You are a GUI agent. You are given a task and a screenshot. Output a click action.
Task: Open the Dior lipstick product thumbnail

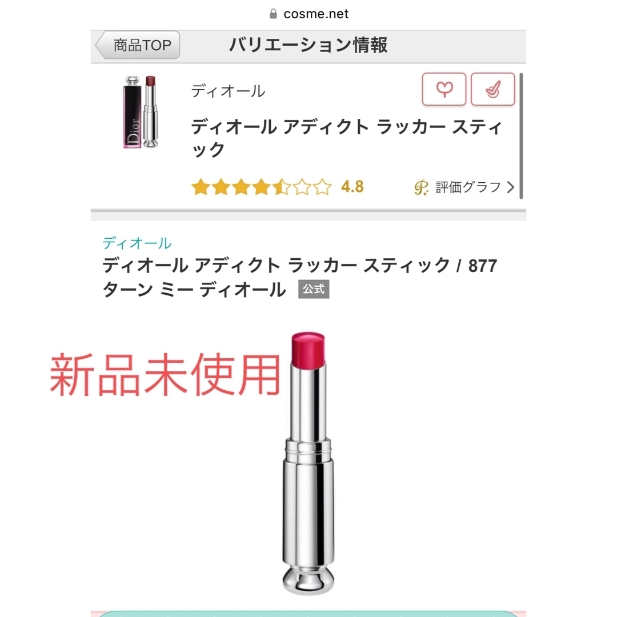[141, 112]
